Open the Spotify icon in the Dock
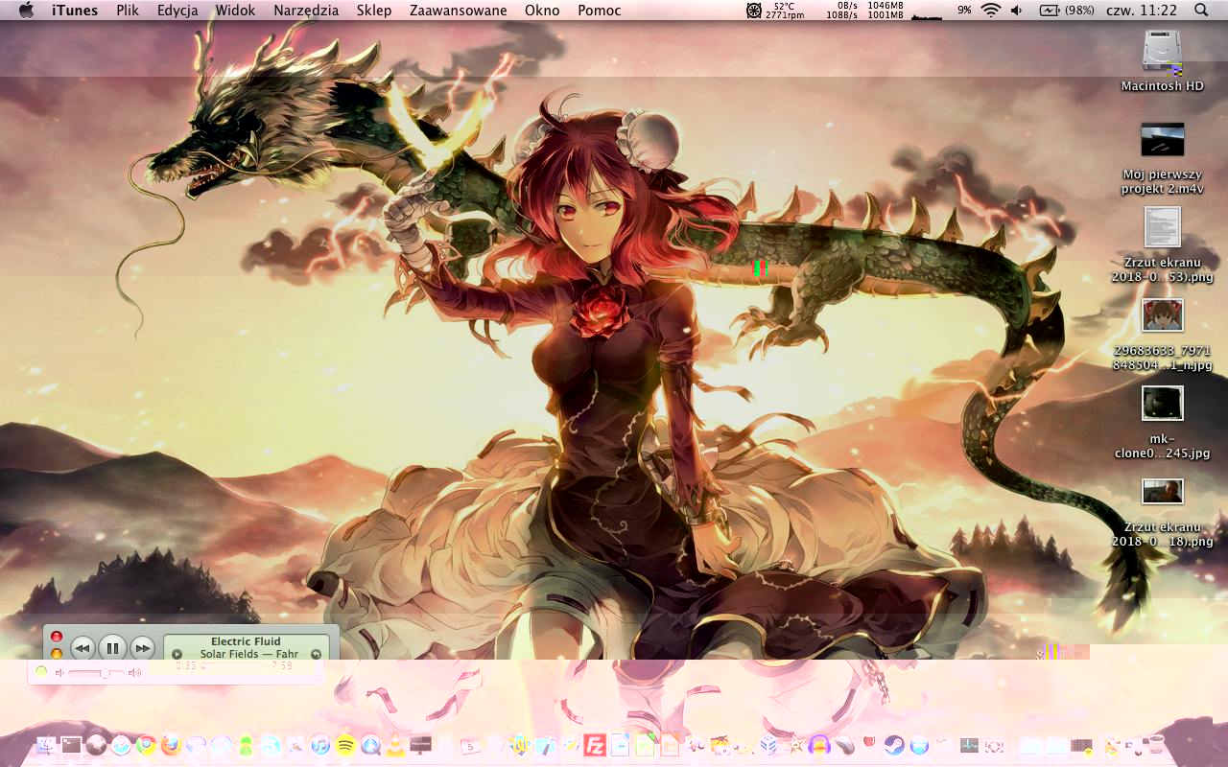The width and height of the screenshot is (1228, 767). pos(346,745)
